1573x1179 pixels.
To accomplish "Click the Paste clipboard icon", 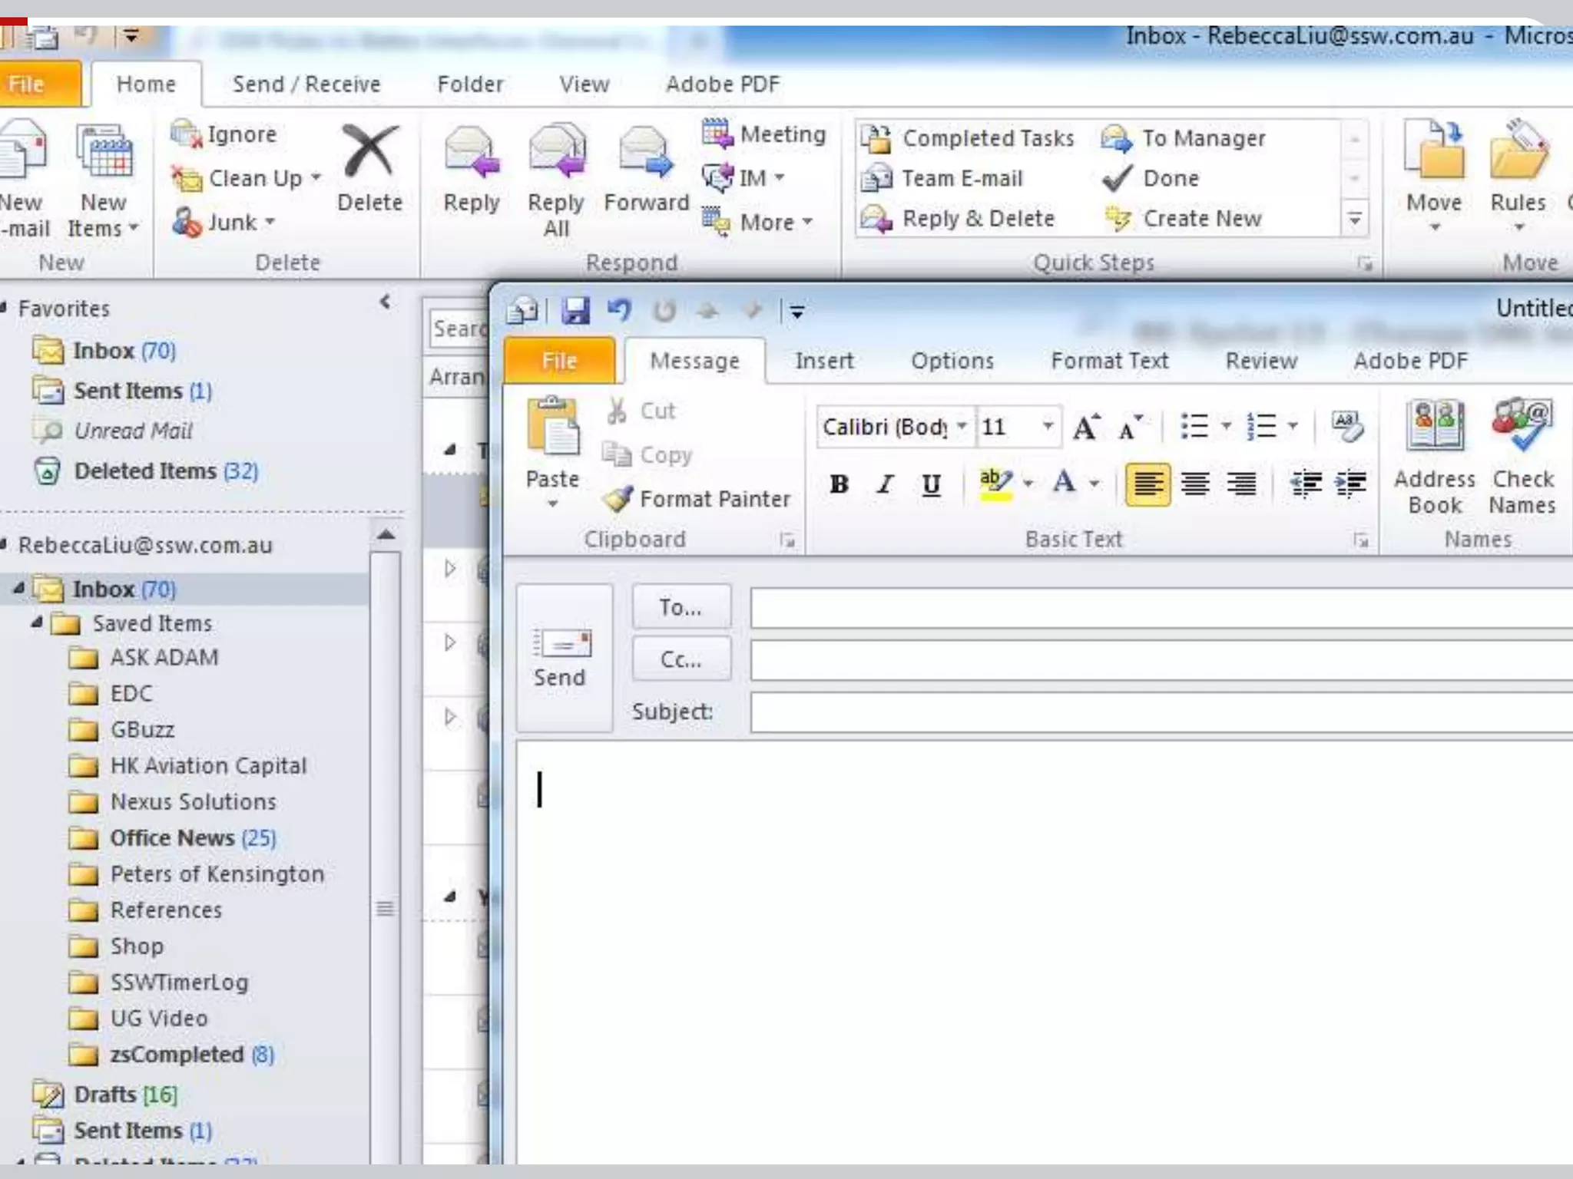I will pos(552,427).
